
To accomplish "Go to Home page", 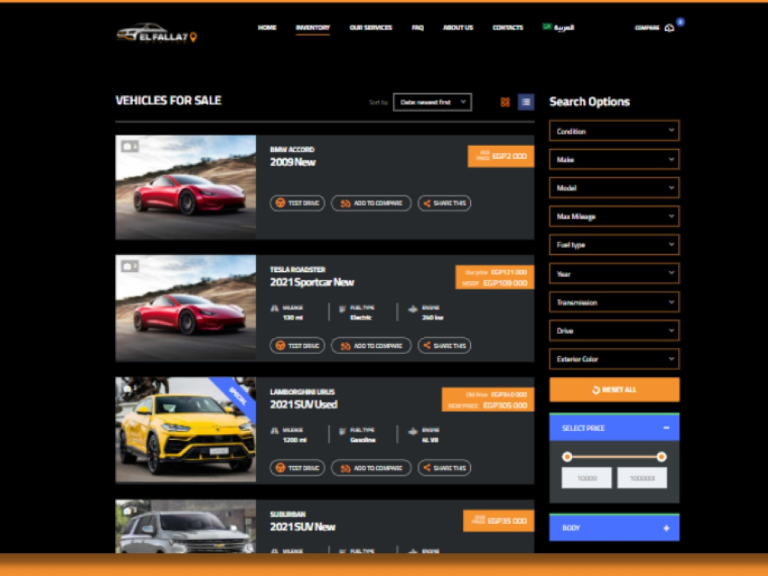I will (267, 28).
